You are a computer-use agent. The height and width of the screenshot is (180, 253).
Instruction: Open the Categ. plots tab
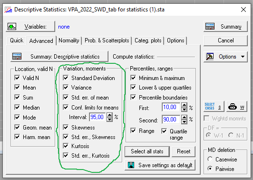[148, 40]
